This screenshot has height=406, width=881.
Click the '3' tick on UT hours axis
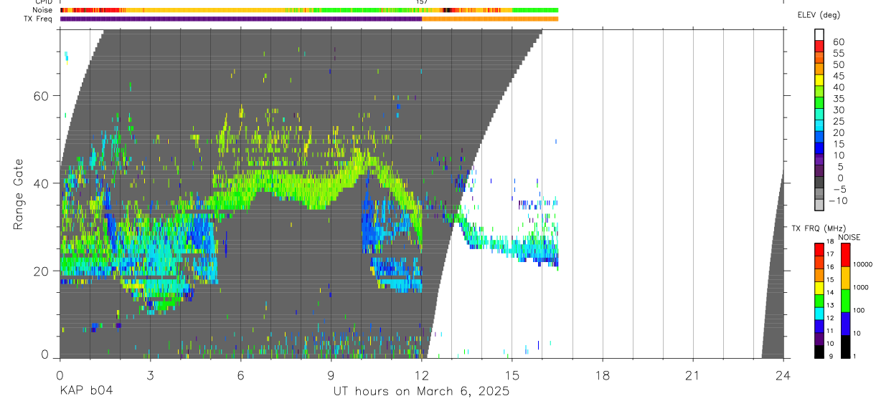tap(150, 375)
